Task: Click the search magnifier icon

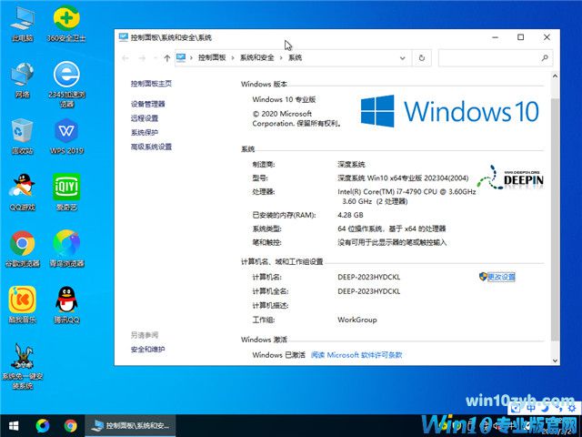Action: click(x=545, y=58)
